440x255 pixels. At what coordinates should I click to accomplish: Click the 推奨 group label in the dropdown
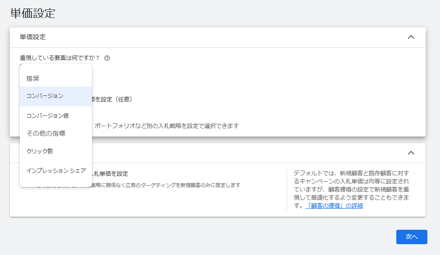[x=32, y=78]
